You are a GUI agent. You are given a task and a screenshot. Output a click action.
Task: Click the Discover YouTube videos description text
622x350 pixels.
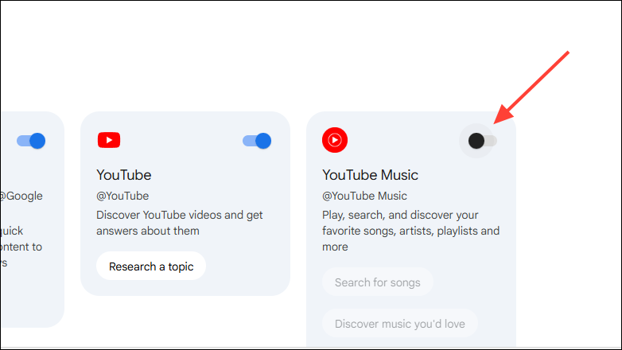(179, 223)
